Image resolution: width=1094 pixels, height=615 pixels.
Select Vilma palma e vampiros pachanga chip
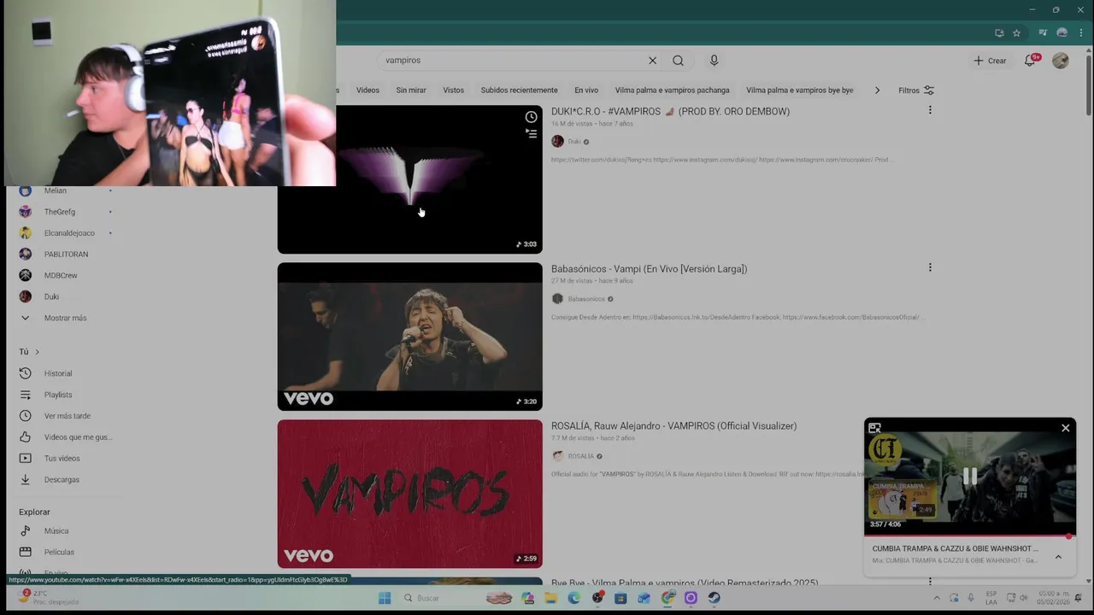(x=672, y=91)
